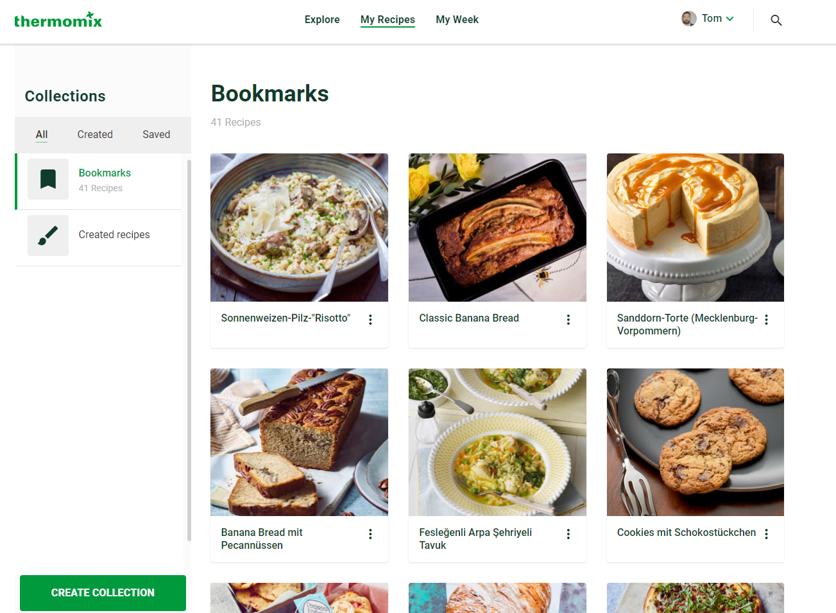
Task: Open options menu for Fesleğenli Arpa Şehriyeli Tavuk
Action: click(568, 534)
